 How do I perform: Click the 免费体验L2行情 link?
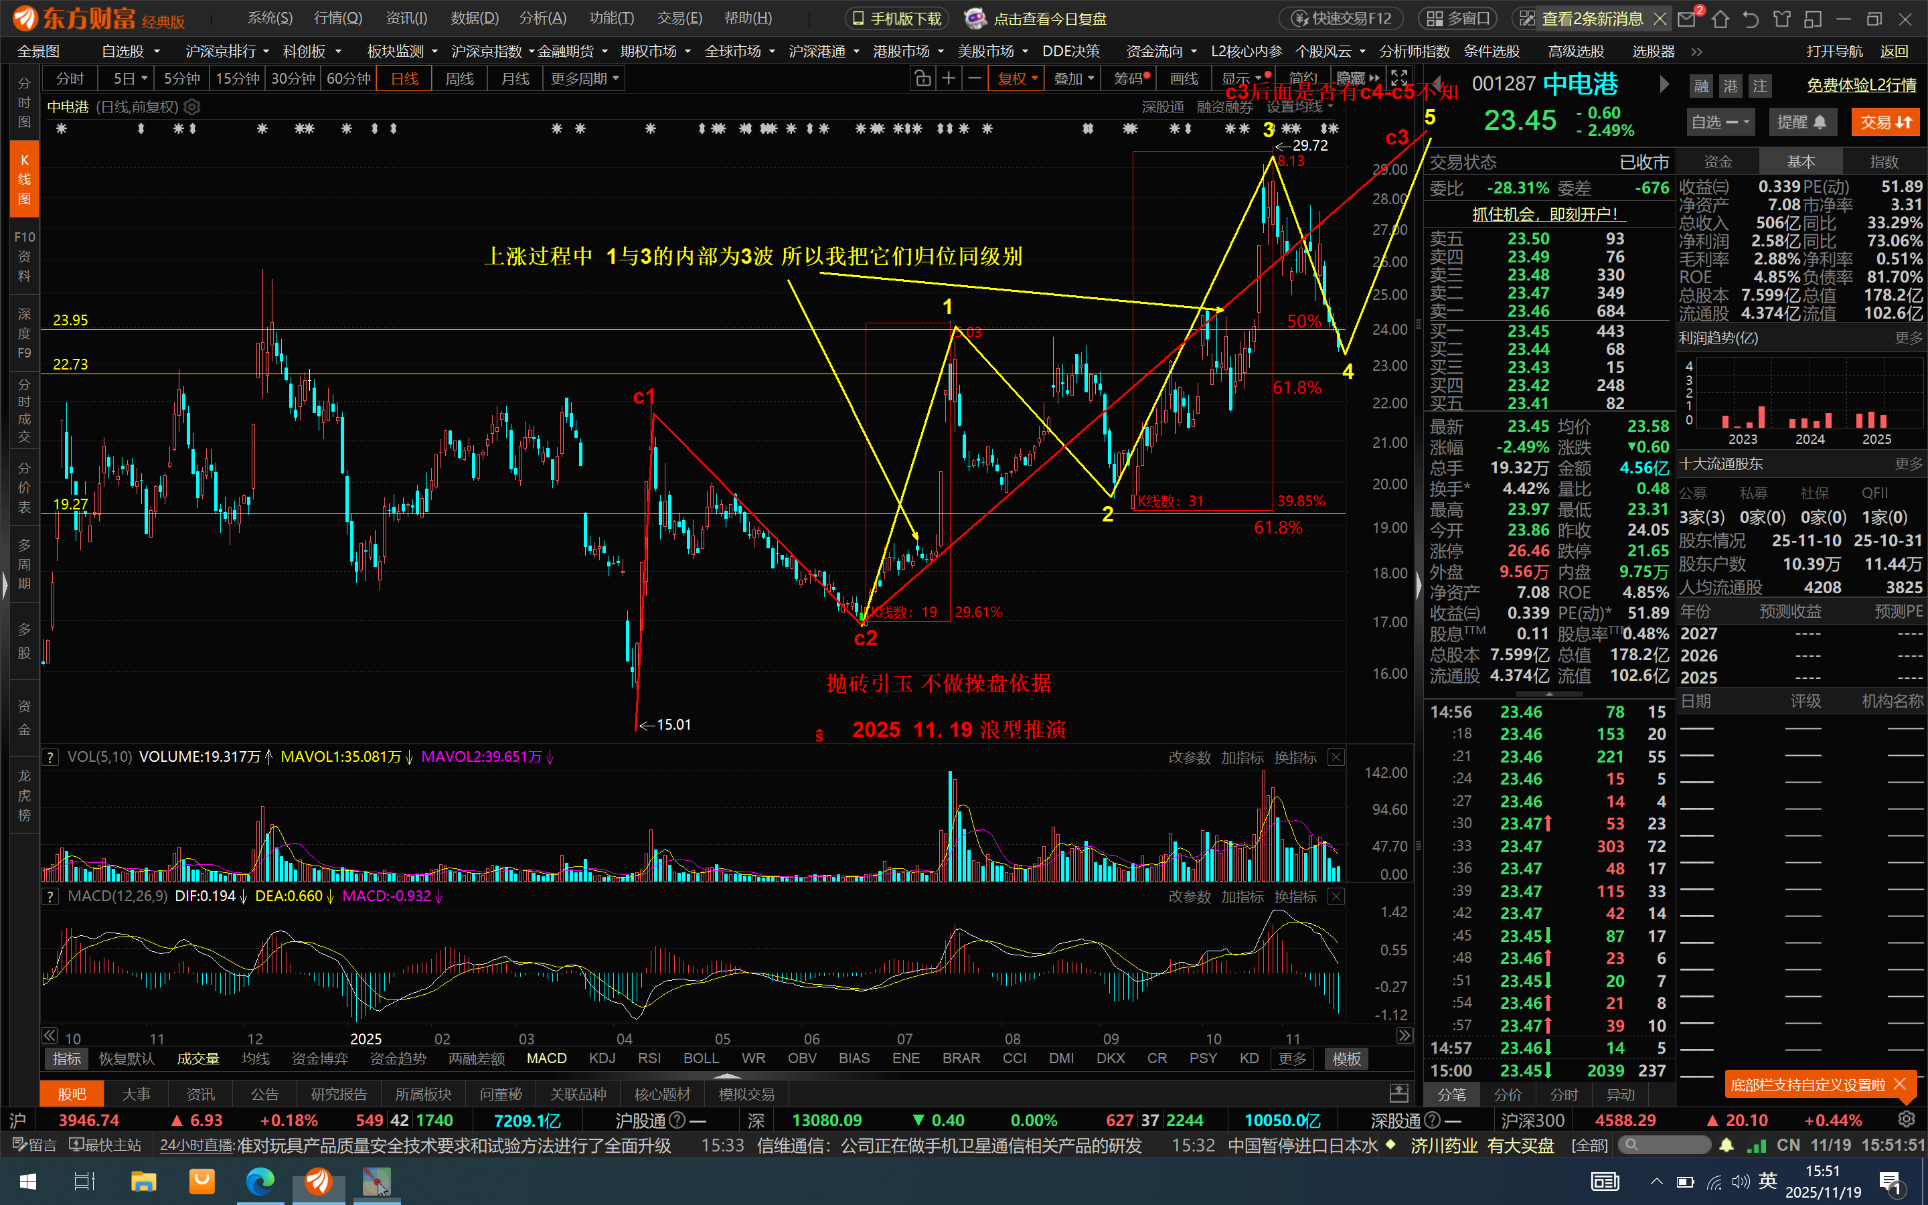1860,85
